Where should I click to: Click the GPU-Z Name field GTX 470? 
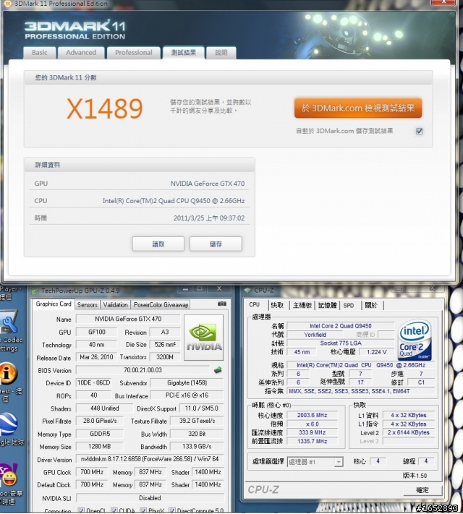click(128, 319)
